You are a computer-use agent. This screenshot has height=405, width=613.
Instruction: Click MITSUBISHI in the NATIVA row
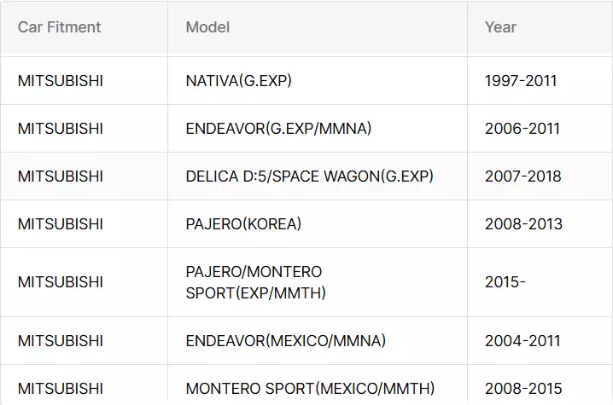click(x=61, y=81)
